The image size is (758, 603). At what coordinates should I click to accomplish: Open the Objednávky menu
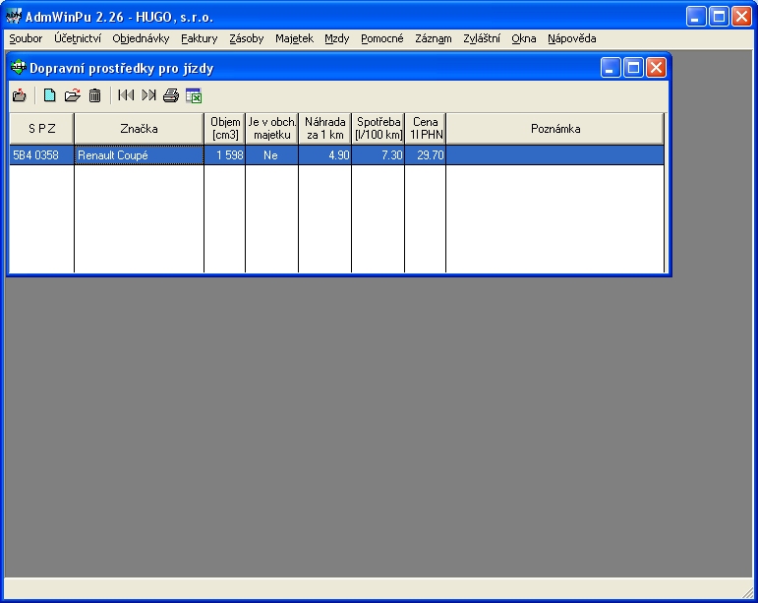coord(141,38)
